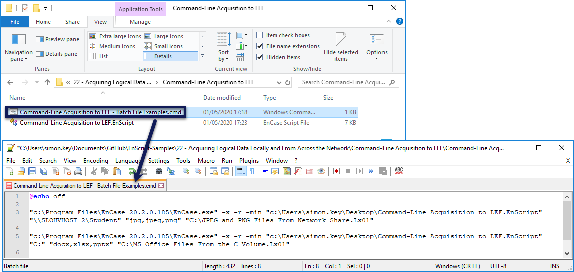
Task: Click the Show All Characters pilcrow icon
Action: click(x=252, y=171)
